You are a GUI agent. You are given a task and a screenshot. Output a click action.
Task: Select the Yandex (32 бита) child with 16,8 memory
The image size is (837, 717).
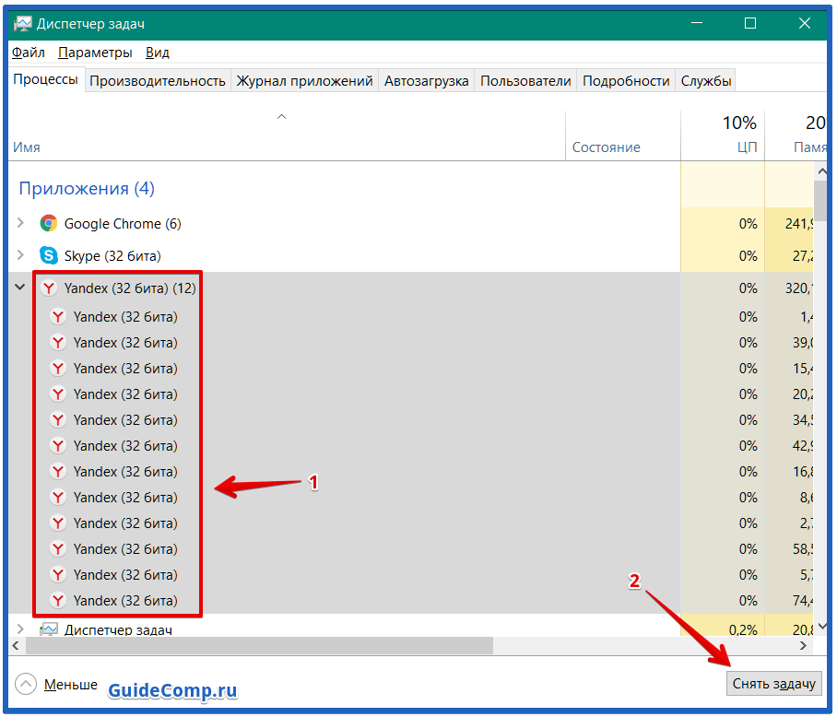(125, 472)
